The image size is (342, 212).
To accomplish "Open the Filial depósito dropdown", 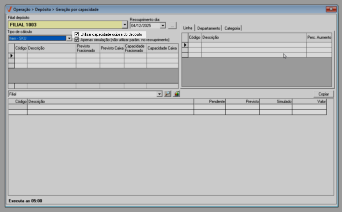I will [125, 25].
